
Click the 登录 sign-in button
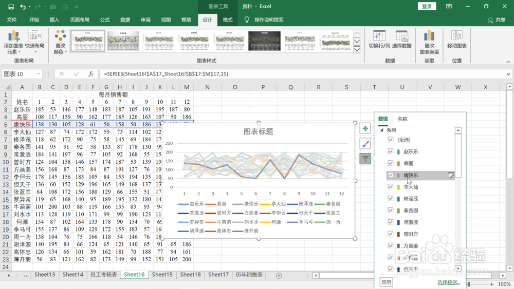click(427, 6)
